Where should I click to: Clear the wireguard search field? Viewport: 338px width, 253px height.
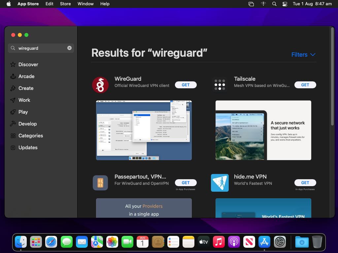coord(69,48)
